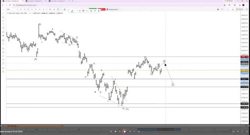Click the Nifty 50 legend collapse checkbox
Image resolution: width=250 pixels, height=135 pixels.
7,13
